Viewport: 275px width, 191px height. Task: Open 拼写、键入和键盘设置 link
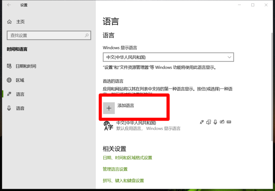[x=123, y=180]
